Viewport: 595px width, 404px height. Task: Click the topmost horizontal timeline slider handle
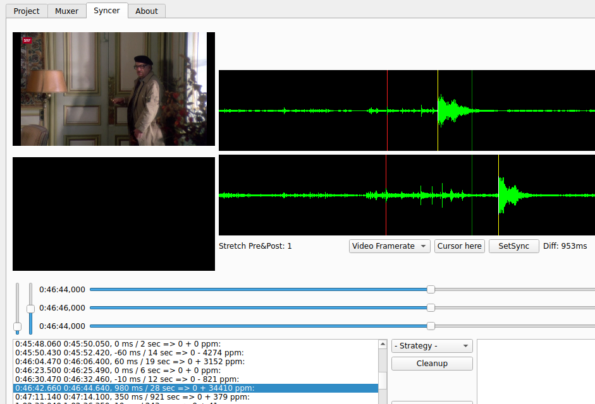pos(431,290)
